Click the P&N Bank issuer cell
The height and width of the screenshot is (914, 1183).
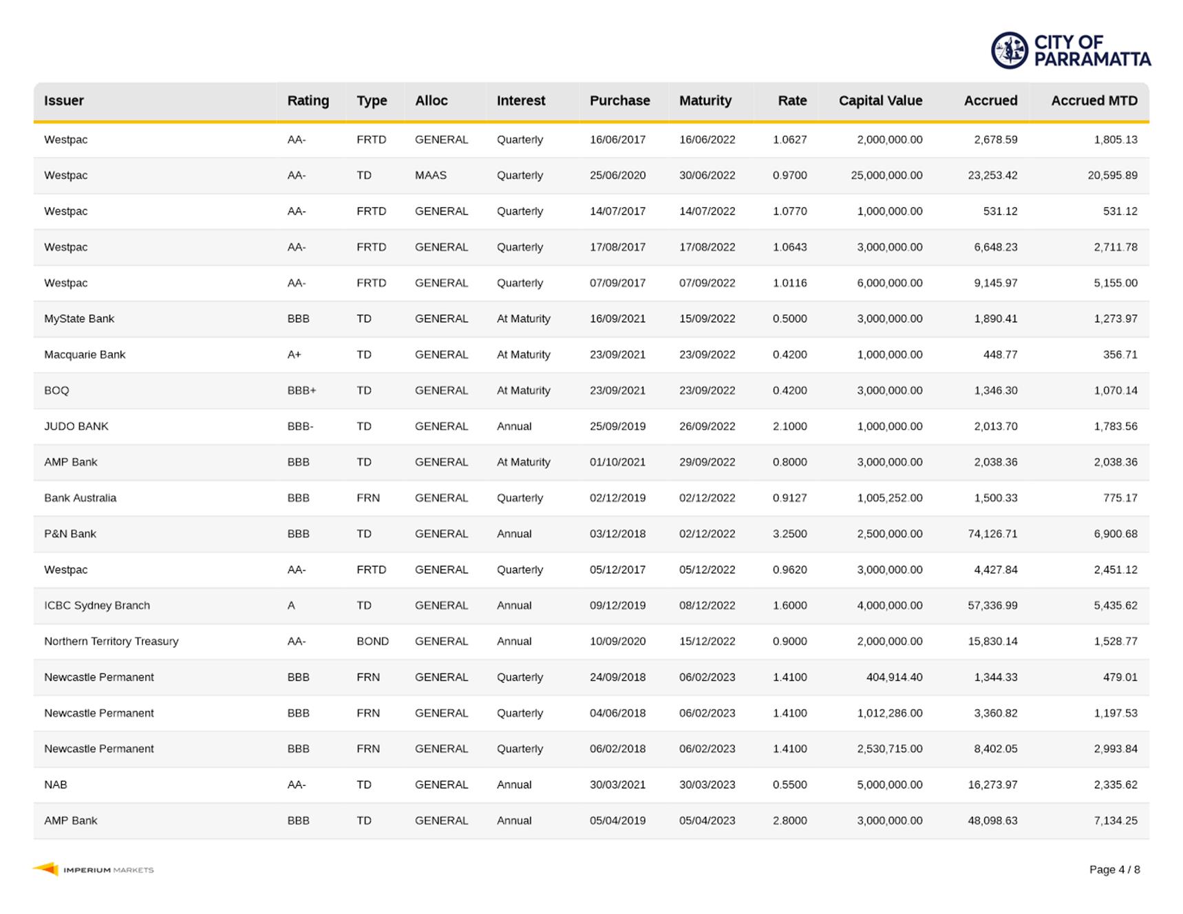pyautogui.click(x=70, y=534)
